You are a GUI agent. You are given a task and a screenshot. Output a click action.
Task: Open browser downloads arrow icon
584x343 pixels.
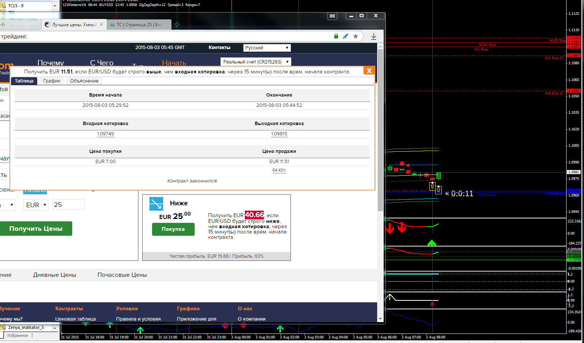coord(374,36)
